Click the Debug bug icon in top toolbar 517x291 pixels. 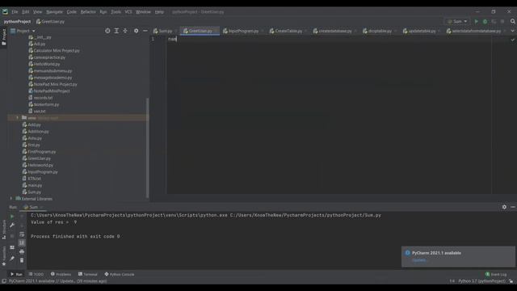pyautogui.click(x=485, y=22)
